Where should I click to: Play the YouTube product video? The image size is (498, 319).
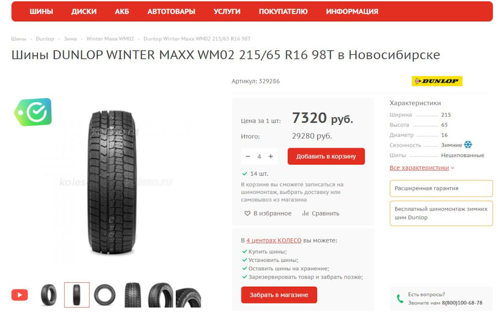pyautogui.click(x=20, y=295)
